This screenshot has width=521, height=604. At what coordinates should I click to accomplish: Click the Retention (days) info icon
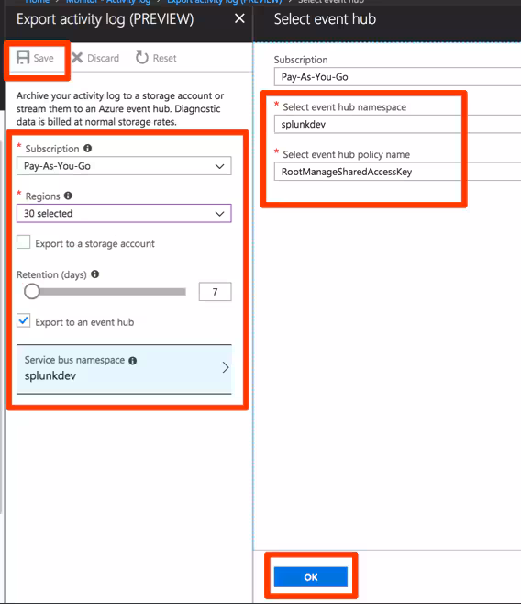pyautogui.click(x=95, y=274)
